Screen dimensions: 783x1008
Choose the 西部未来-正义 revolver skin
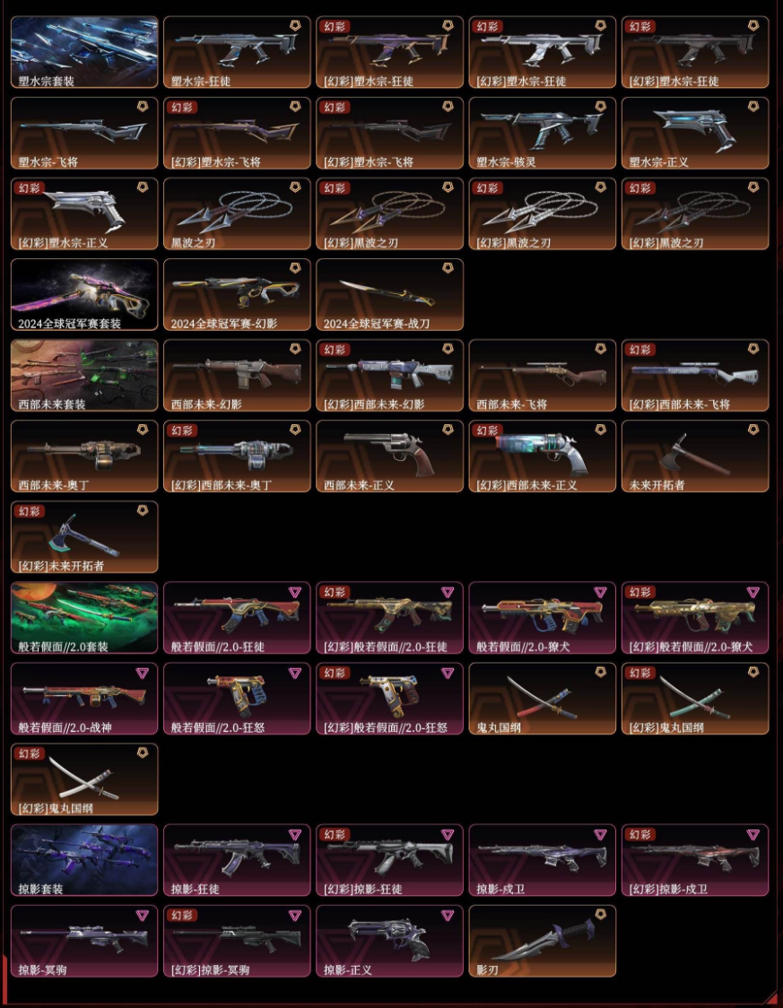(389, 456)
